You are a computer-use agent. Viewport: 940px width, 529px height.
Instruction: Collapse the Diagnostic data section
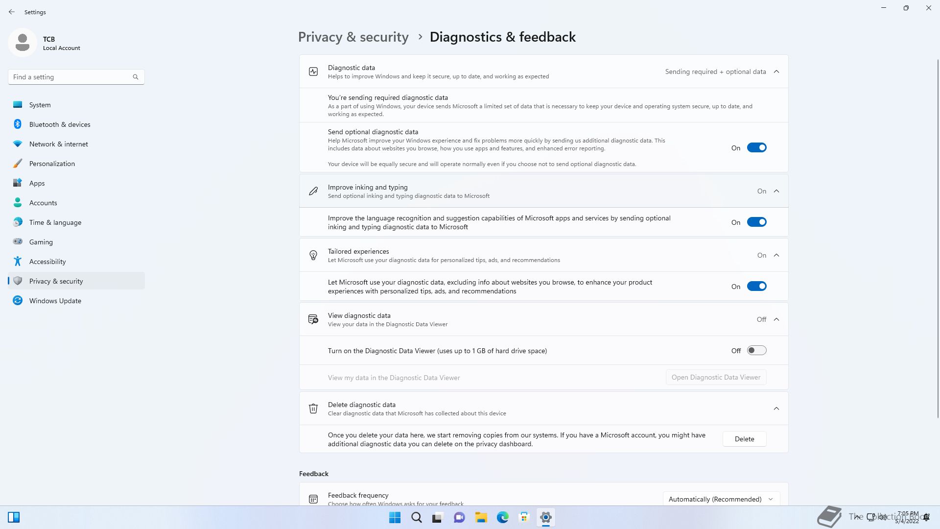776,72
